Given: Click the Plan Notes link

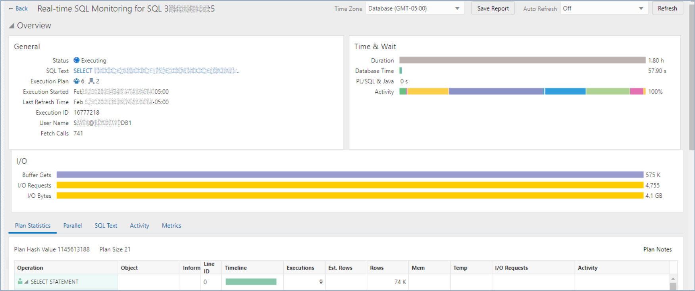Looking at the screenshot, I should (657, 249).
